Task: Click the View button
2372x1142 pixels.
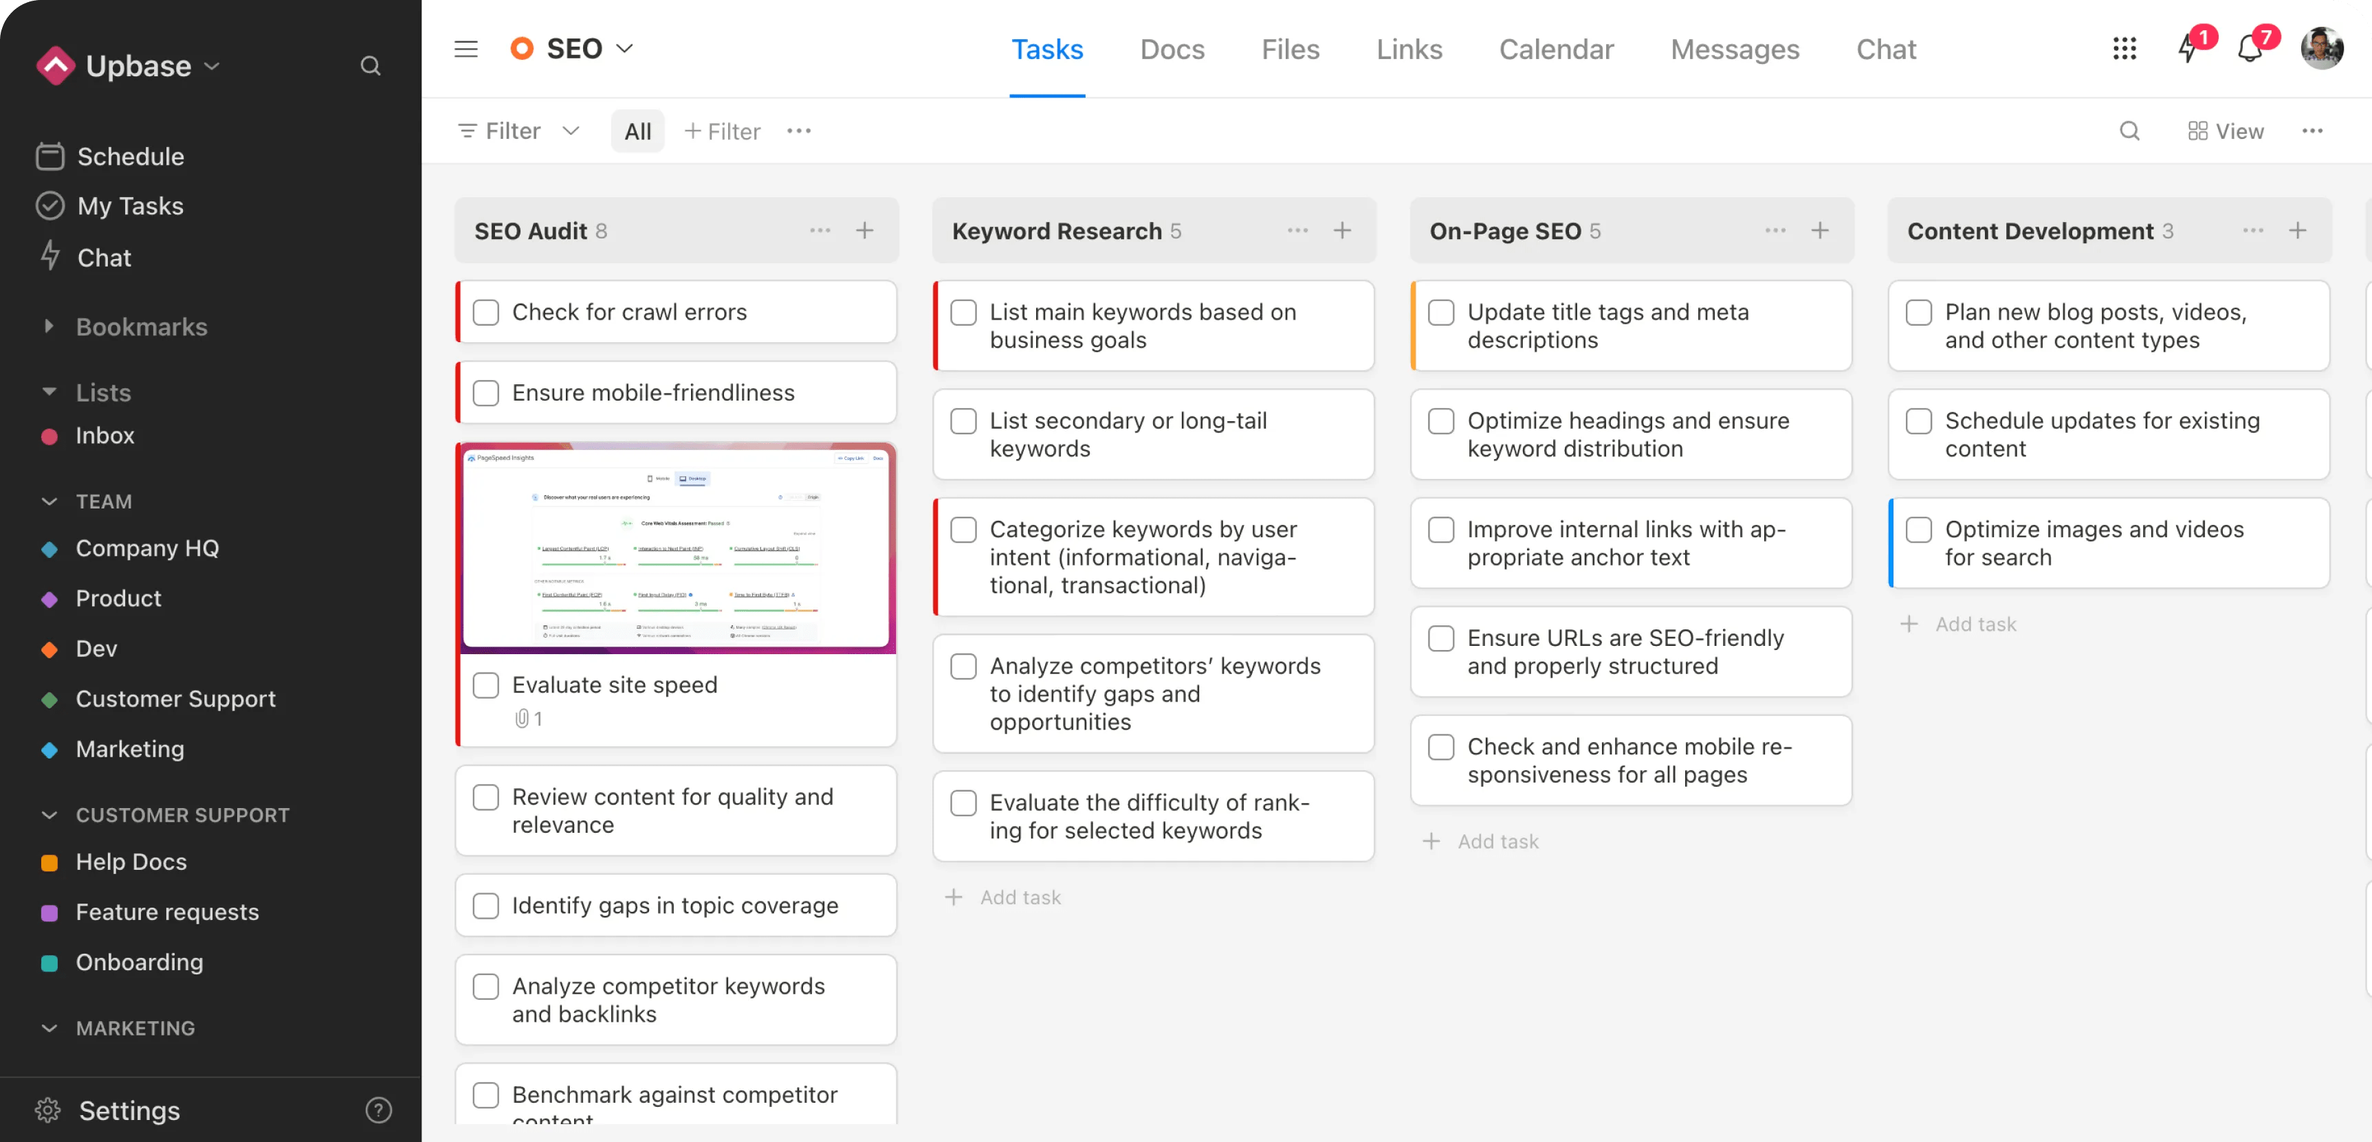Action: [x=2225, y=132]
